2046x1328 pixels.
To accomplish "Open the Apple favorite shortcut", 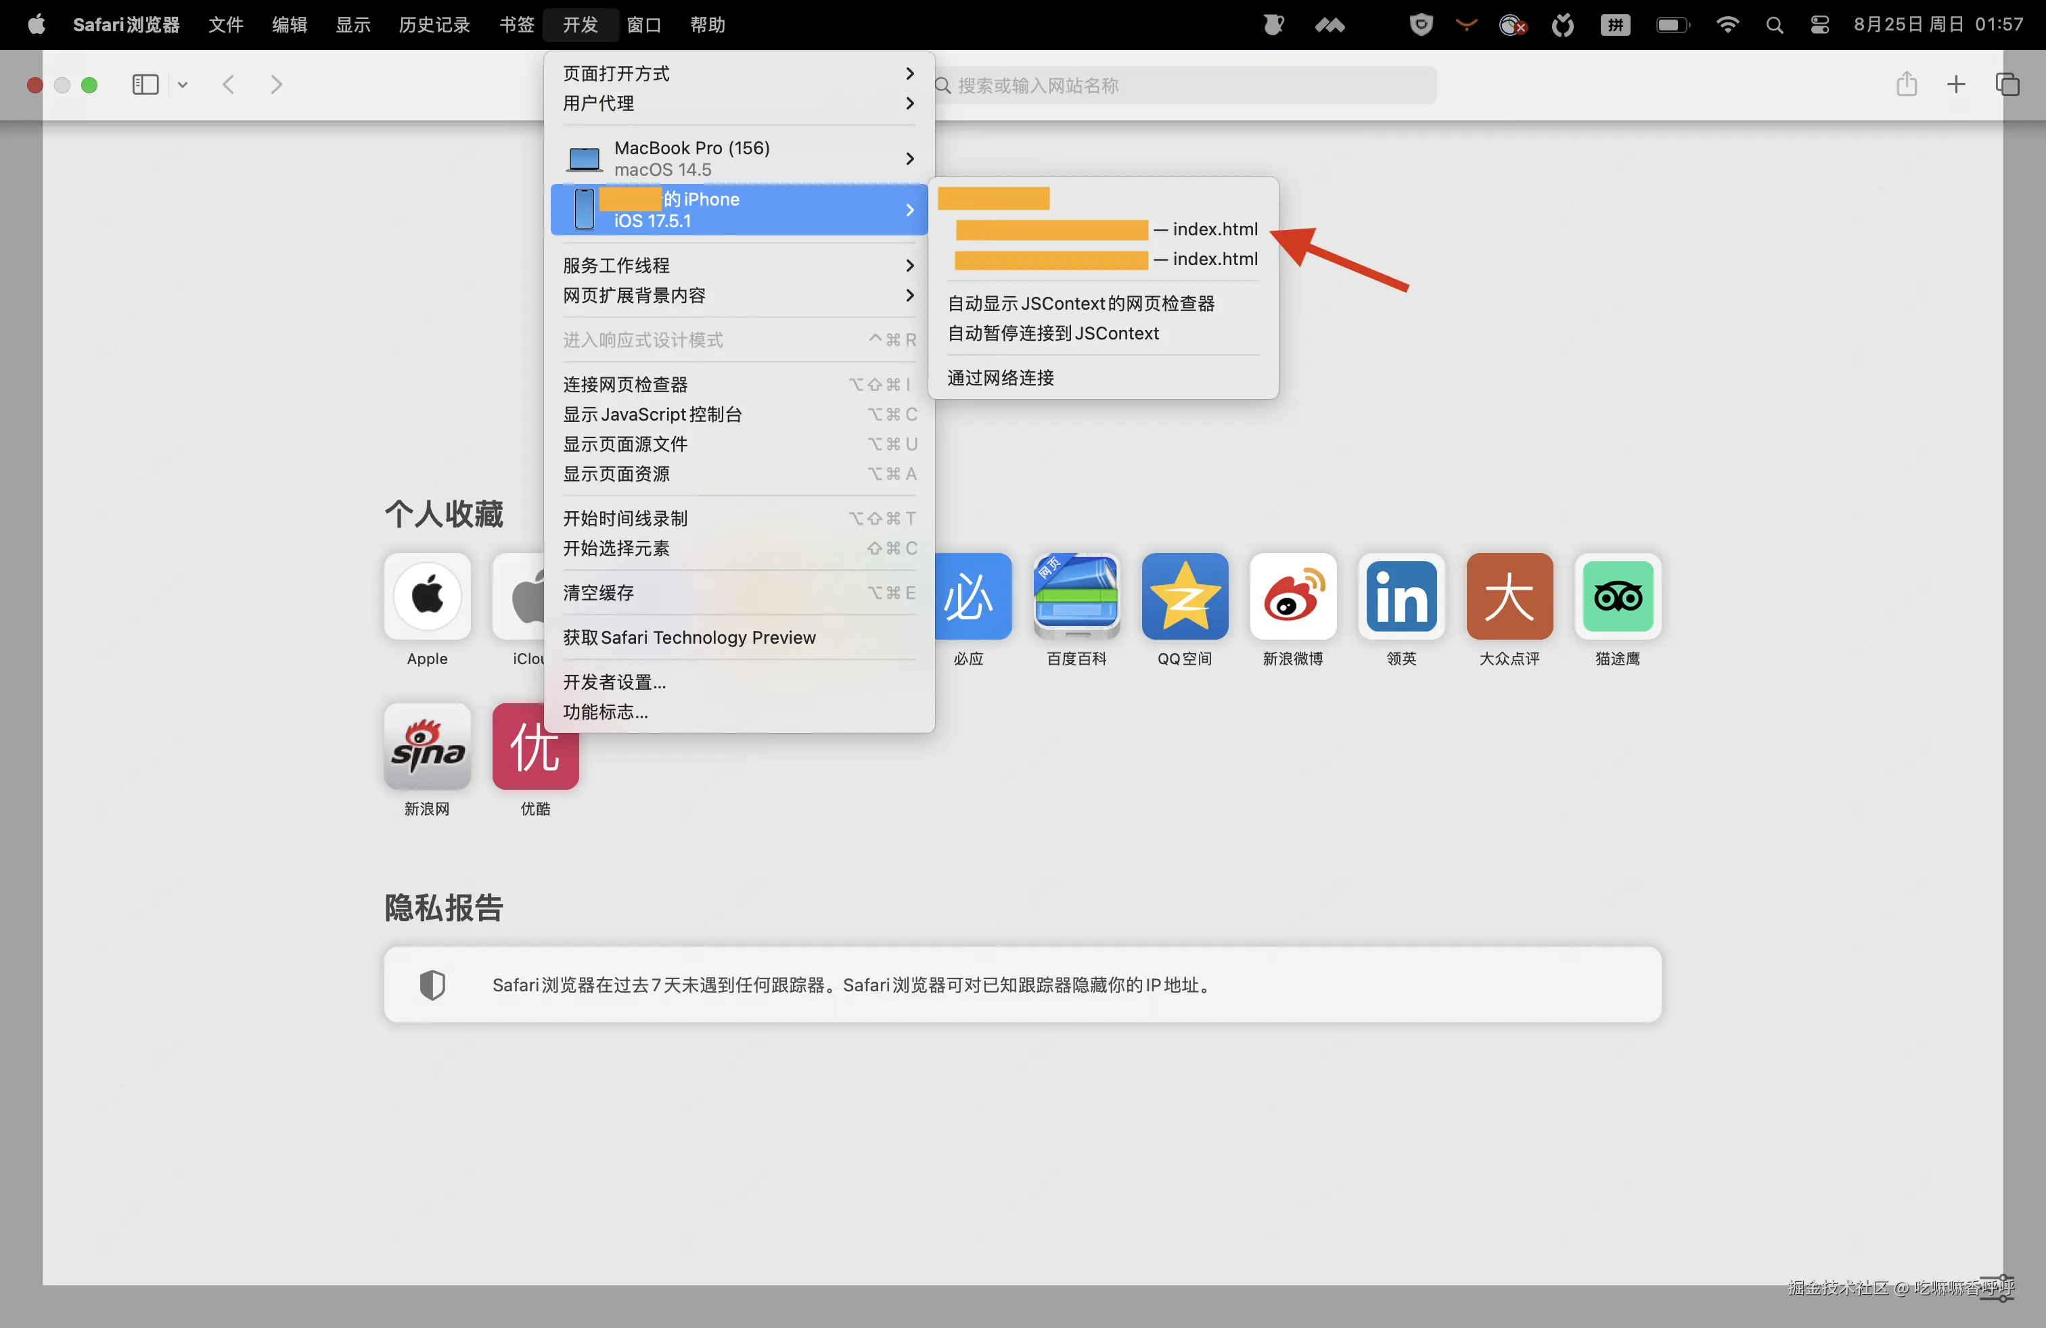I will pos(426,597).
